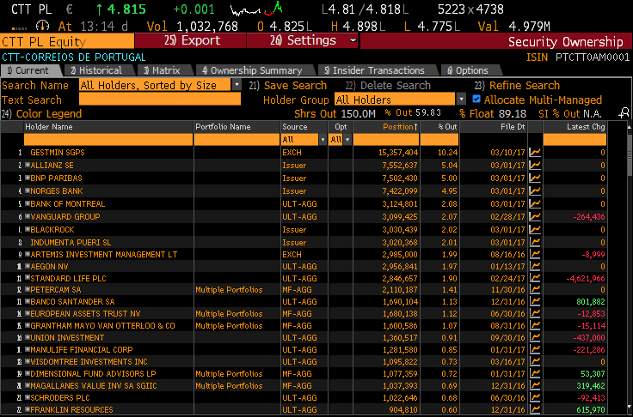Open history chart icon for GRANTHAM MAYO
633x417 pixels.
tap(535, 326)
